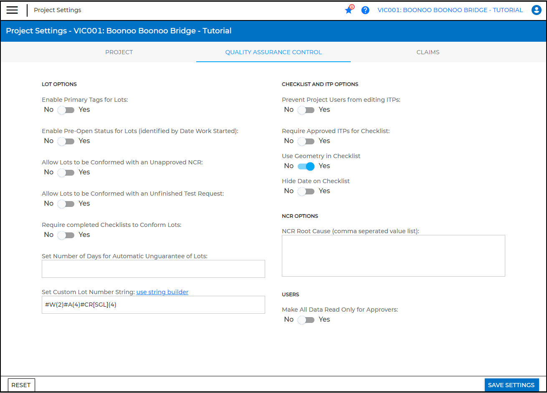Toggle Enable Pre-Open Status for Lots
Viewport: 547px width, 393px height.
[x=66, y=141]
